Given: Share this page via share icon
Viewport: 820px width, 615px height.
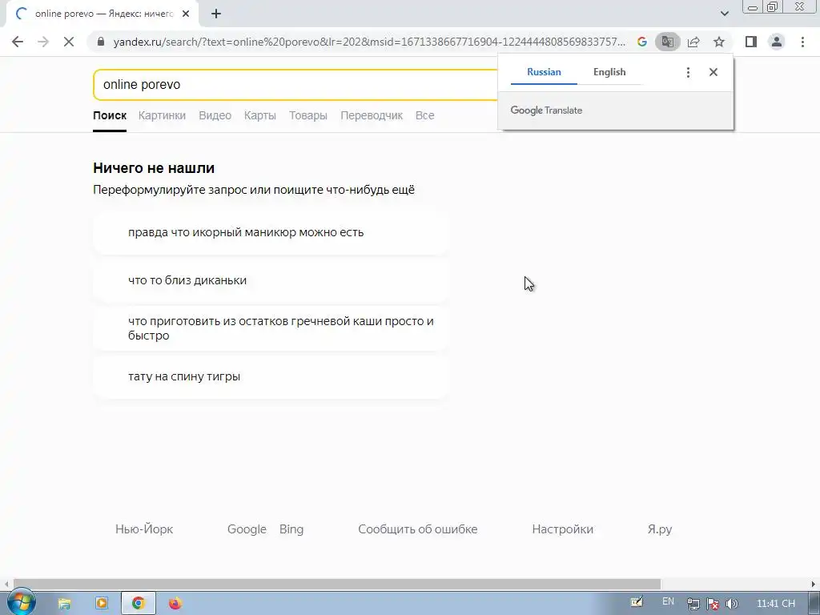Looking at the screenshot, I should [x=693, y=42].
